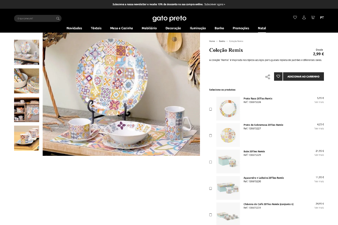Open the Iluminação menu
This screenshot has width=338, height=225.
pos(198,28)
